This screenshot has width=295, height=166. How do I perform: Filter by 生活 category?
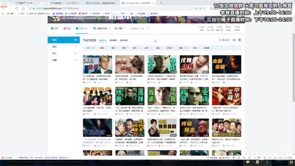[148, 48]
